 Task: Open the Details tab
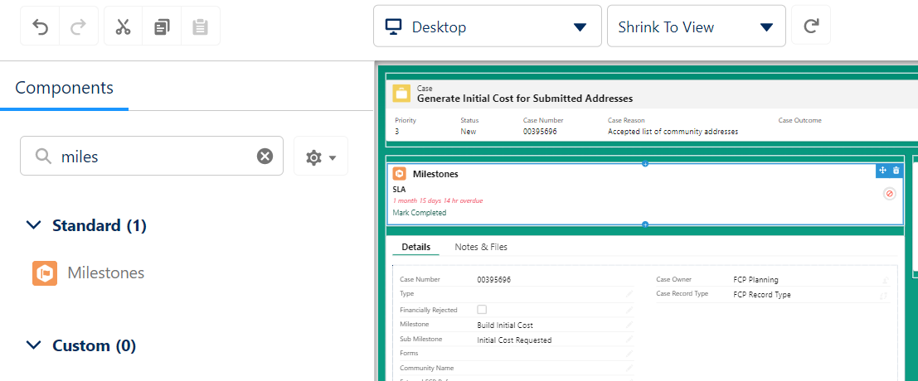[415, 247]
